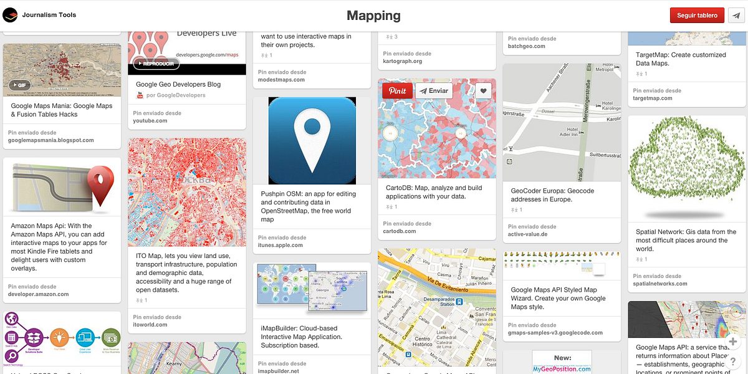Open the ITO Map red city map image
This screenshot has height=374, width=748.
coord(187,192)
